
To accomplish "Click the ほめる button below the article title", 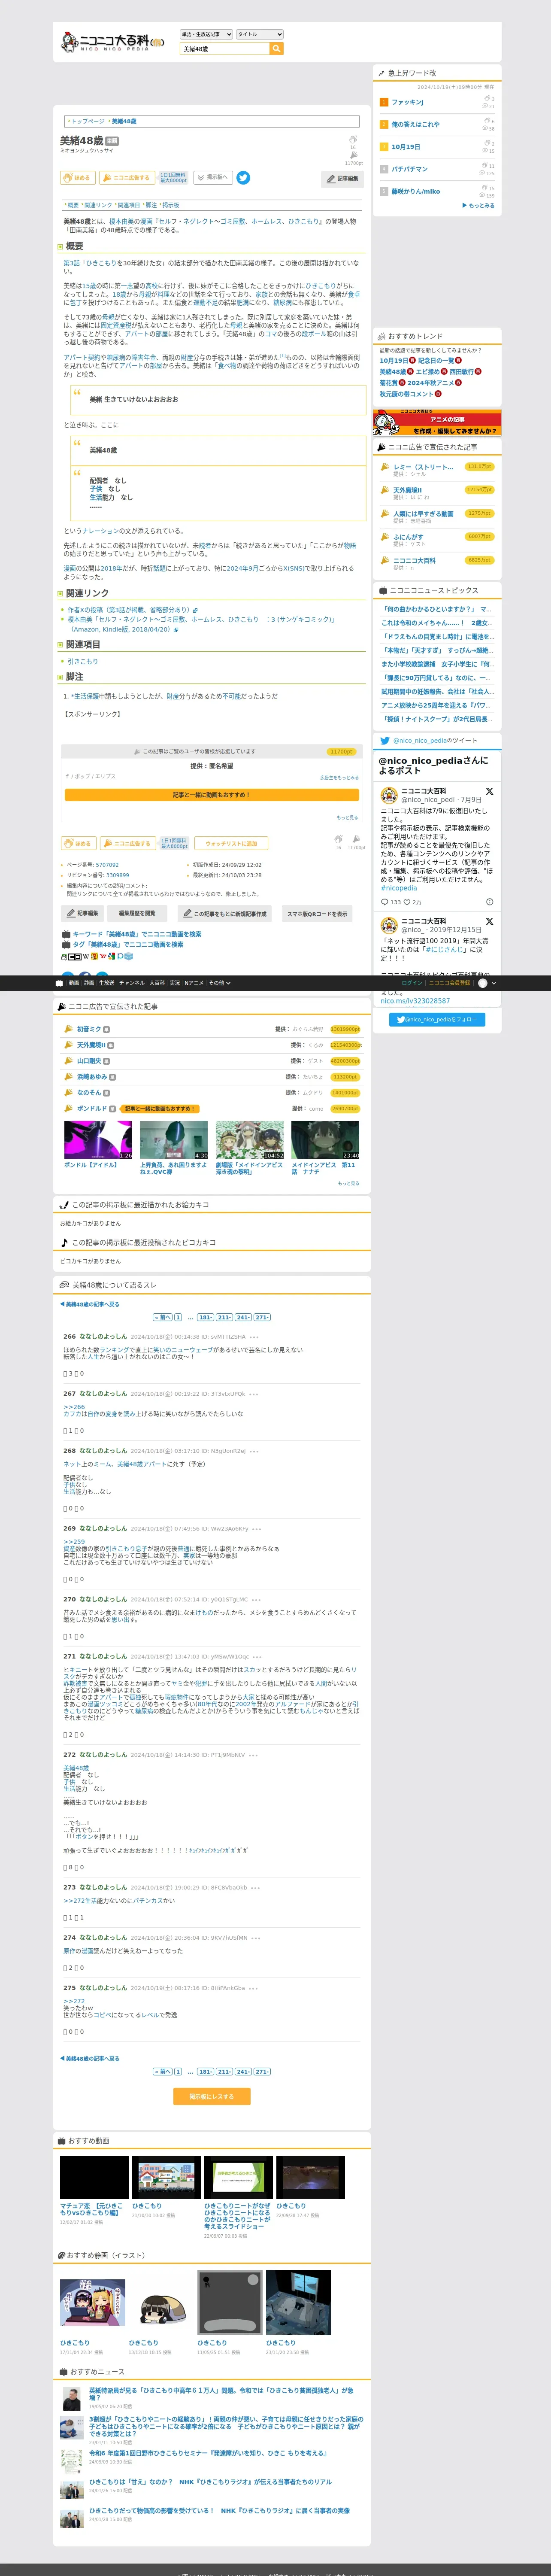I will click(x=78, y=178).
